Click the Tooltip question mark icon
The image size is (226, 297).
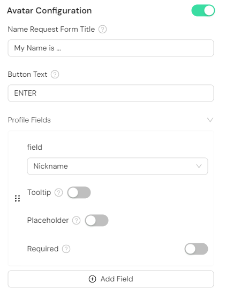tap(59, 193)
